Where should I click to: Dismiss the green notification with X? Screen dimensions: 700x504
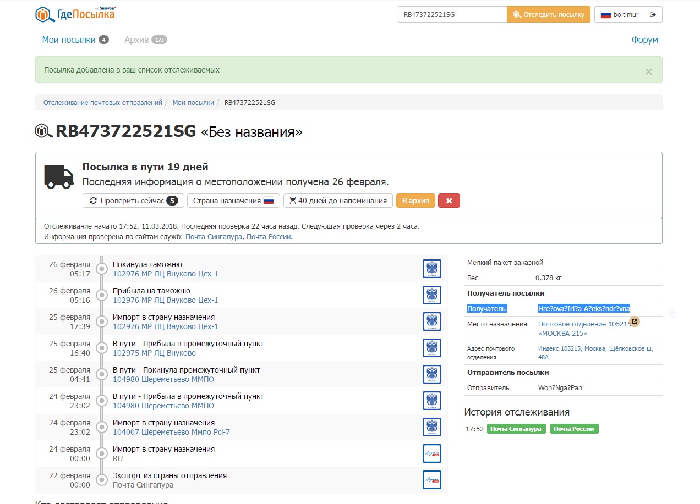coord(648,71)
